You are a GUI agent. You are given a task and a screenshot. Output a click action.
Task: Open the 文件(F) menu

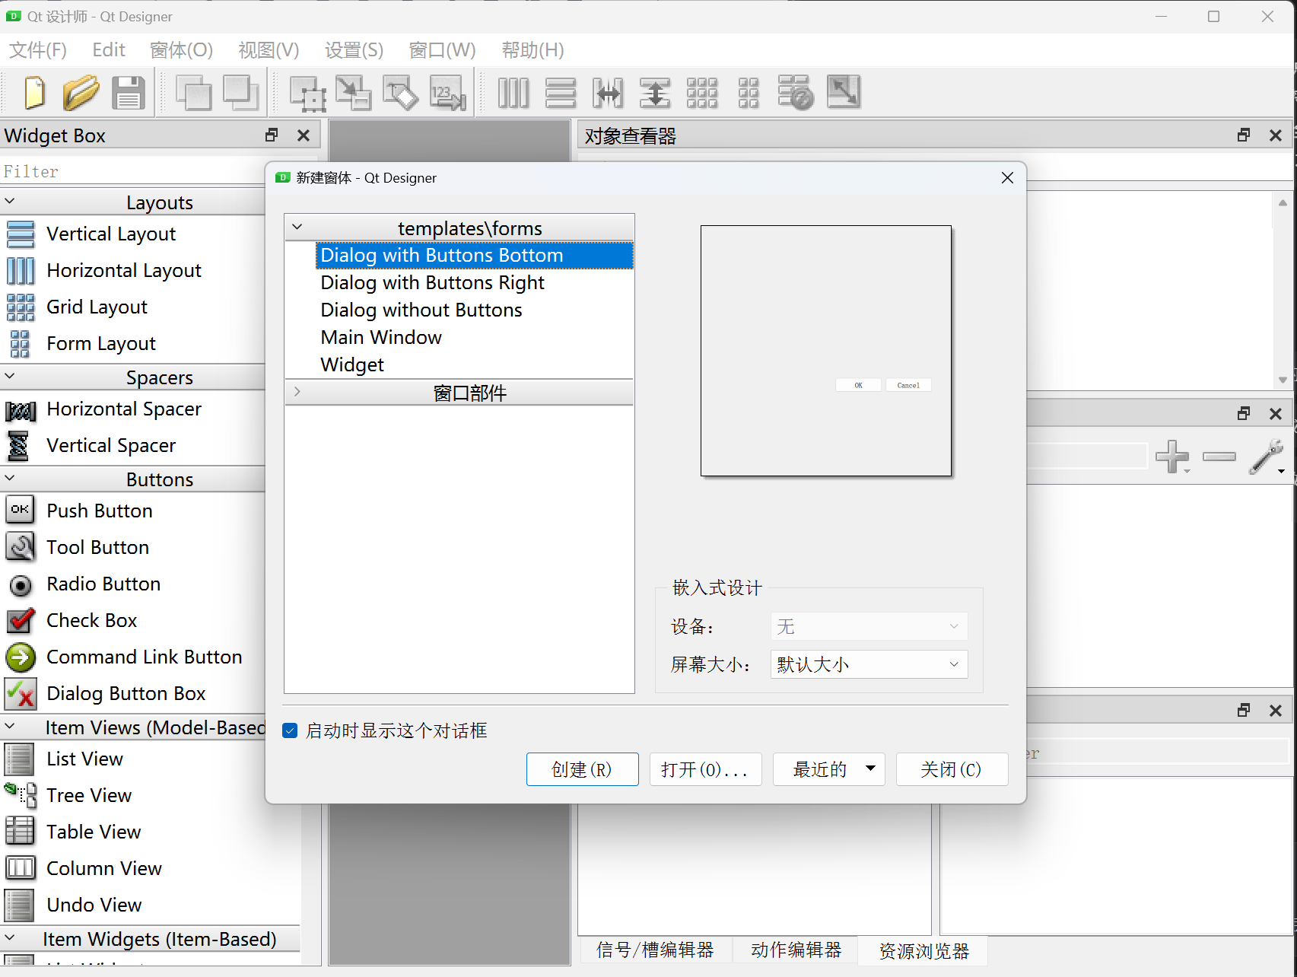[x=38, y=50]
